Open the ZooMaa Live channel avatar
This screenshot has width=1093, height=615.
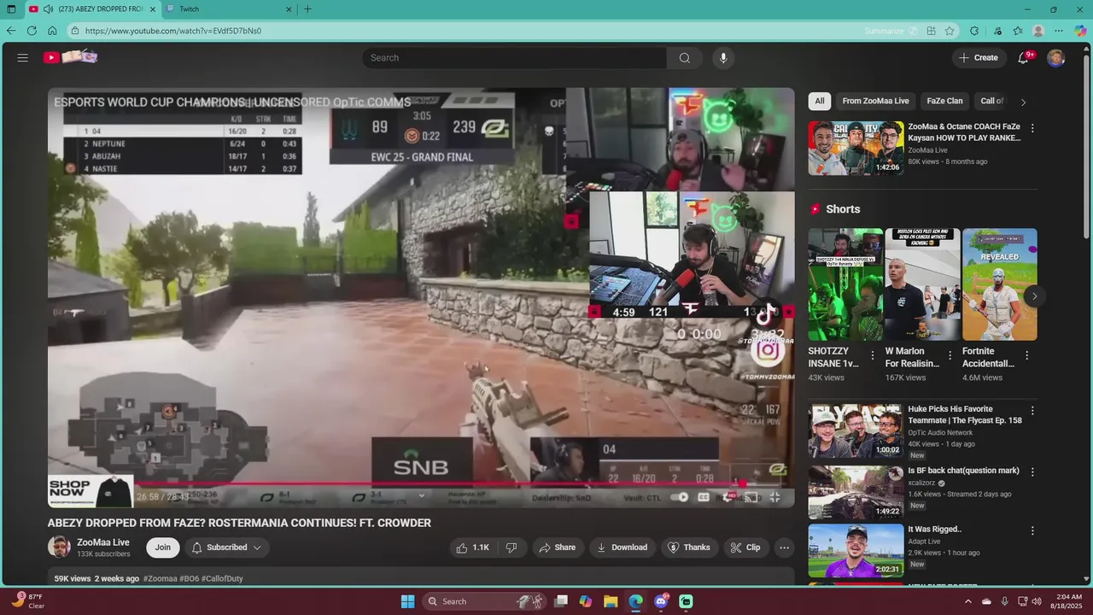pos(59,547)
